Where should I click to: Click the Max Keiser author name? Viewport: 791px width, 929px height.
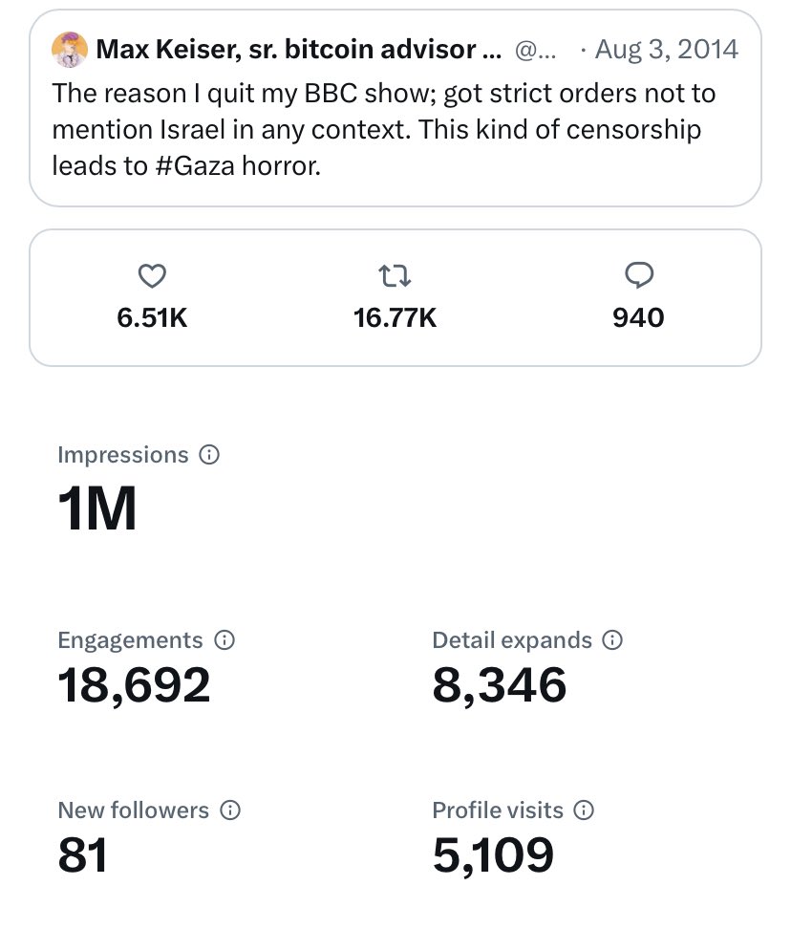(x=298, y=50)
